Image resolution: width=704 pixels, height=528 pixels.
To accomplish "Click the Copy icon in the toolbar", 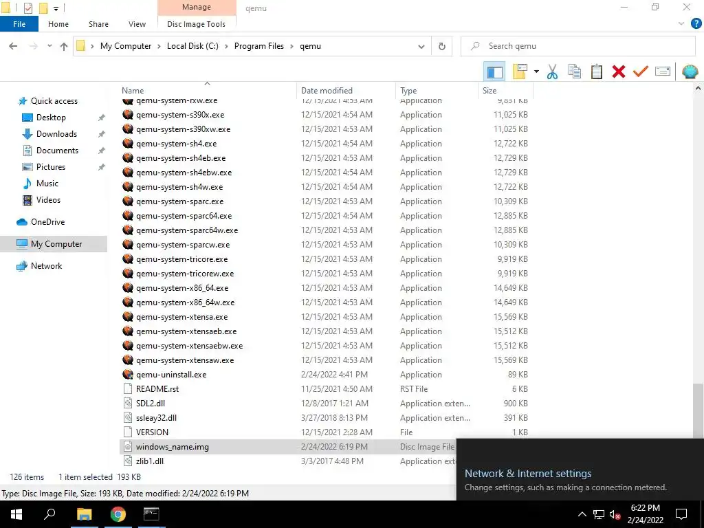I will [x=574, y=71].
